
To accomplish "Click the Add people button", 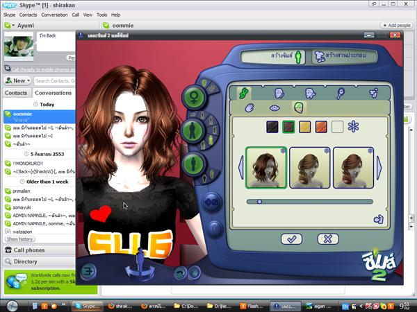I will coord(397,26).
